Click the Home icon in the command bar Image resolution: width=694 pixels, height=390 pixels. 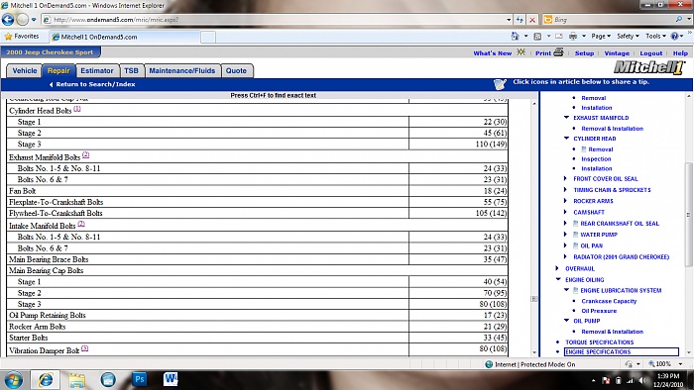tap(515, 37)
